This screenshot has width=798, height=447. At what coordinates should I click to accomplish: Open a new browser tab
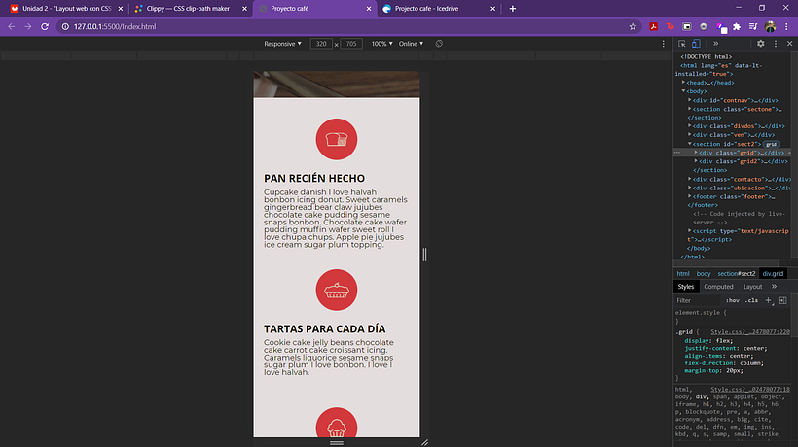point(513,9)
